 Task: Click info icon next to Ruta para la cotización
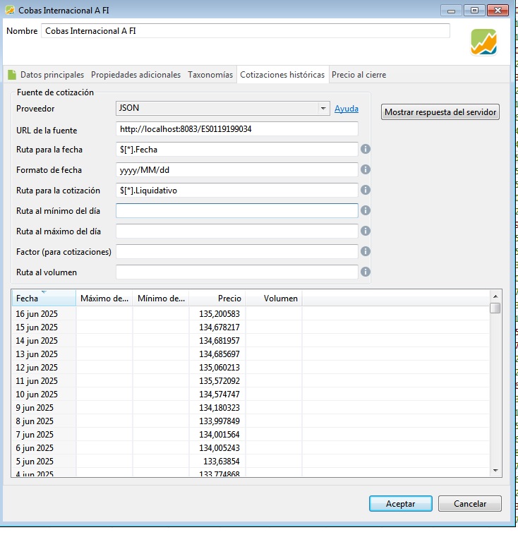click(x=366, y=190)
